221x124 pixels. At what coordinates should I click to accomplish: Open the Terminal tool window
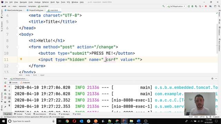18,114
